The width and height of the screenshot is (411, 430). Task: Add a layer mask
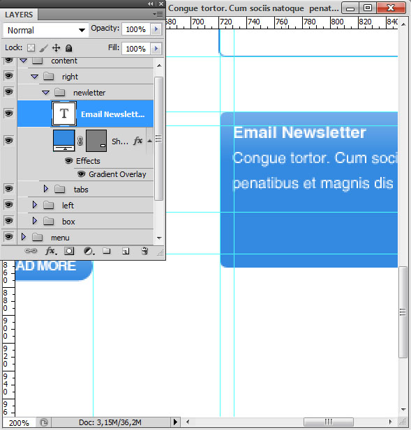point(69,251)
